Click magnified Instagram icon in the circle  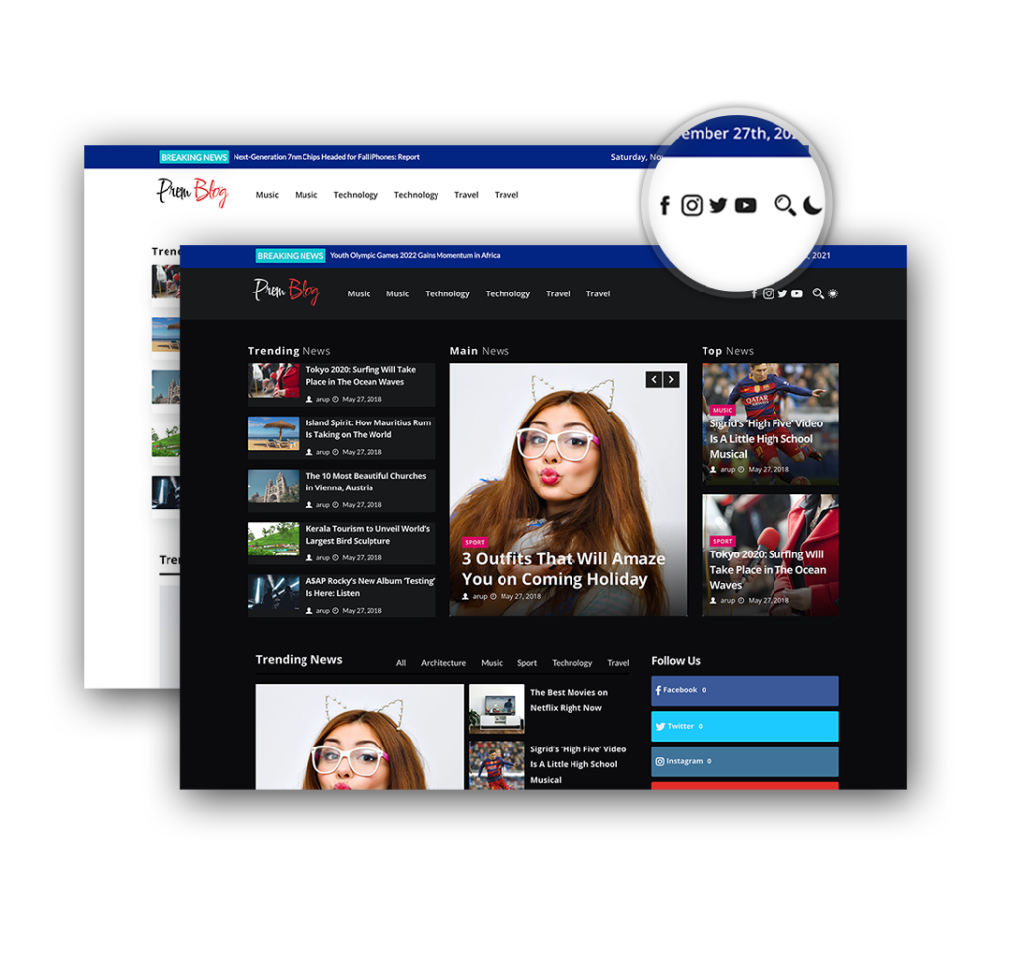(692, 205)
